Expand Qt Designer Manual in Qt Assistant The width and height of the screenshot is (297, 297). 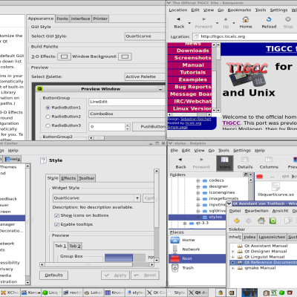[x=232, y=251]
